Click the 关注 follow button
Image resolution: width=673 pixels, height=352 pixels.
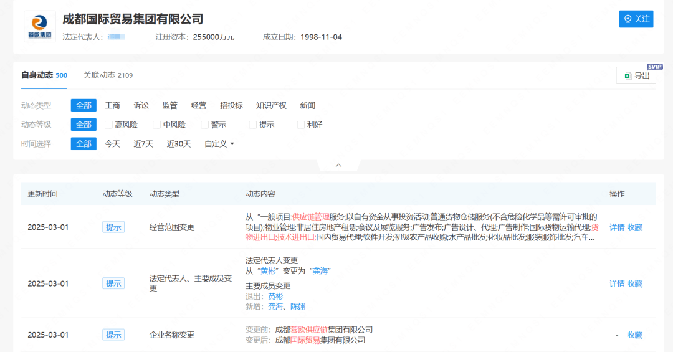tap(636, 19)
